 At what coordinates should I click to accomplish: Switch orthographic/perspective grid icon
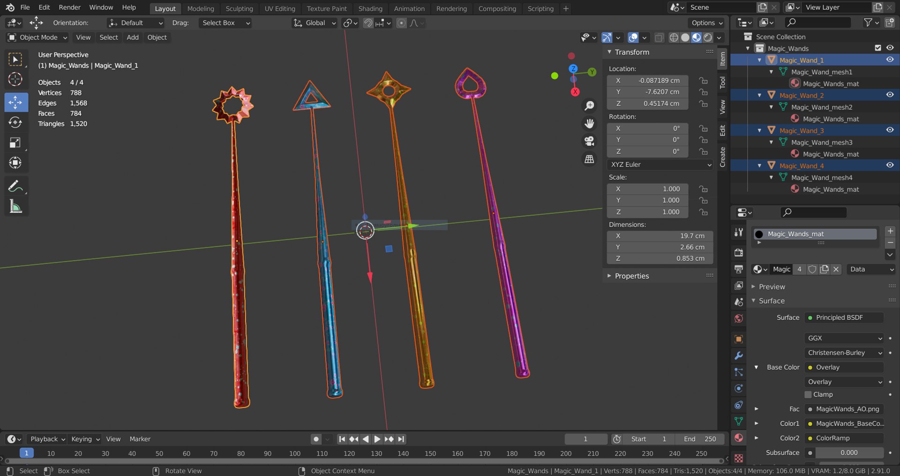click(589, 159)
